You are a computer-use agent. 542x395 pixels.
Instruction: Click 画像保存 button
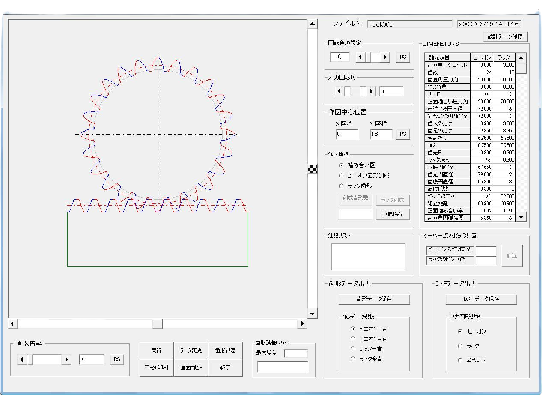[x=393, y=214]
